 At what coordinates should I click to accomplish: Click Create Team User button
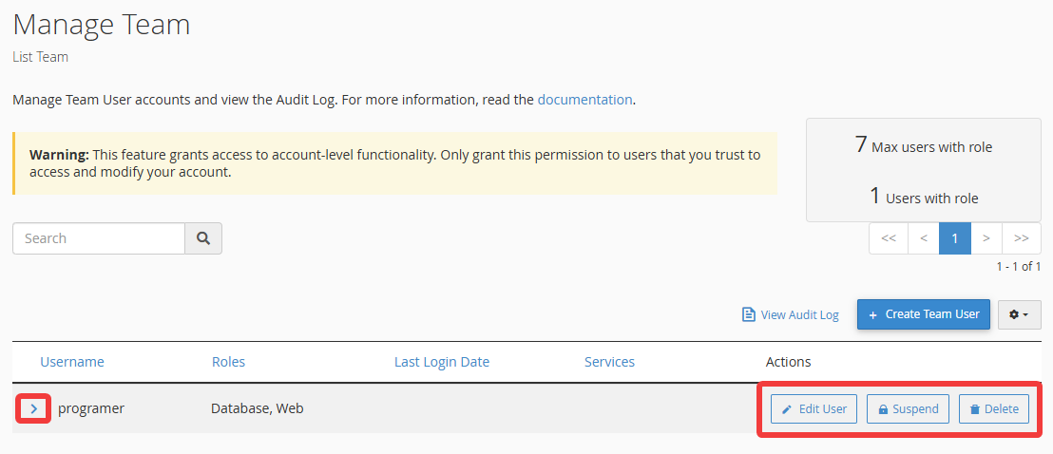924,314
